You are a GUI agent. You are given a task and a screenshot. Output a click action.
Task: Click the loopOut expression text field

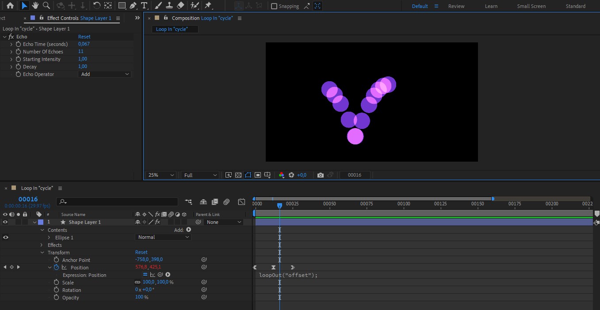(x=288, y=275)
